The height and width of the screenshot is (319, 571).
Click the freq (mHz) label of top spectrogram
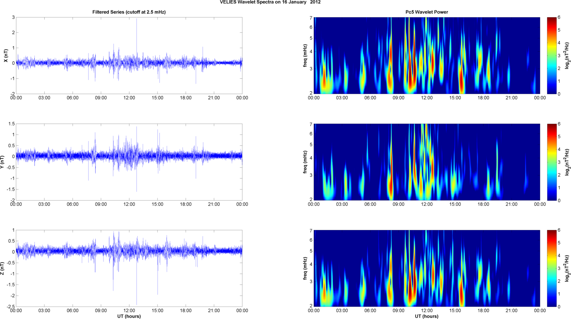(305, 55)
